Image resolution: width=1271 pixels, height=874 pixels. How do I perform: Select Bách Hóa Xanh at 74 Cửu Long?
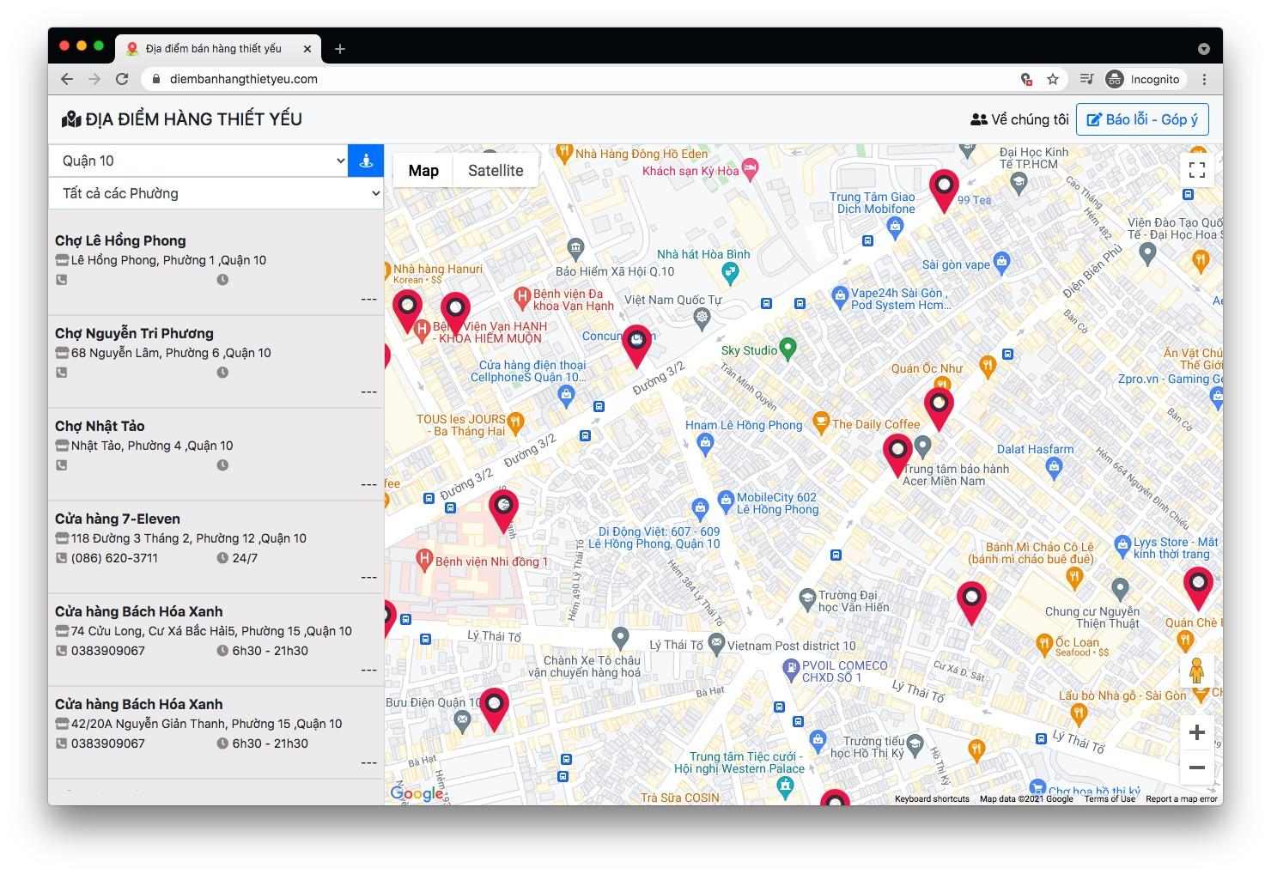216,640
